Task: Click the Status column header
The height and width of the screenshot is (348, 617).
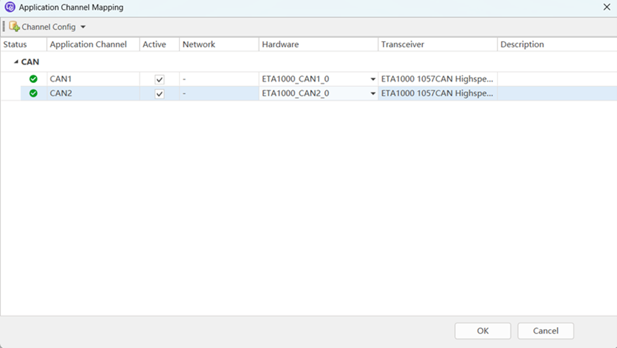Action: pyautogui.click(x=16, y=44)
